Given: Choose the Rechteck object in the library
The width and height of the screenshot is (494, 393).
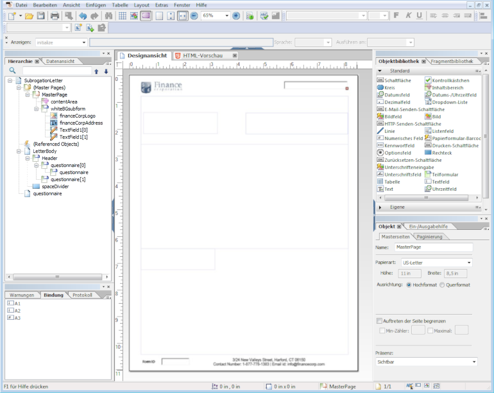Looking at the screenshot, I should coord(441,153).
